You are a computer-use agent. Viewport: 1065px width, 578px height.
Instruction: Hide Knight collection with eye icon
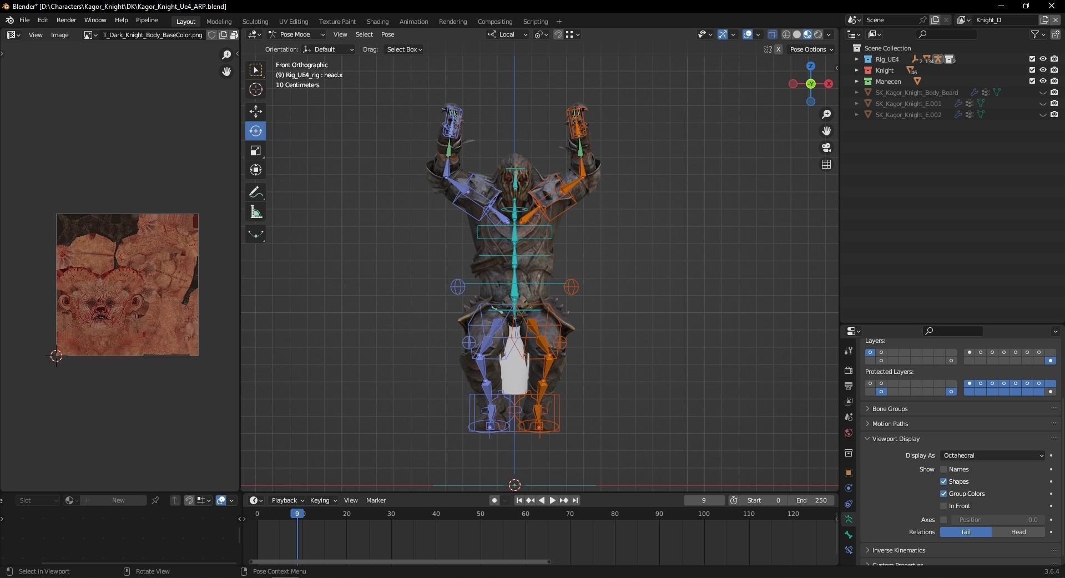[1043, 70]
